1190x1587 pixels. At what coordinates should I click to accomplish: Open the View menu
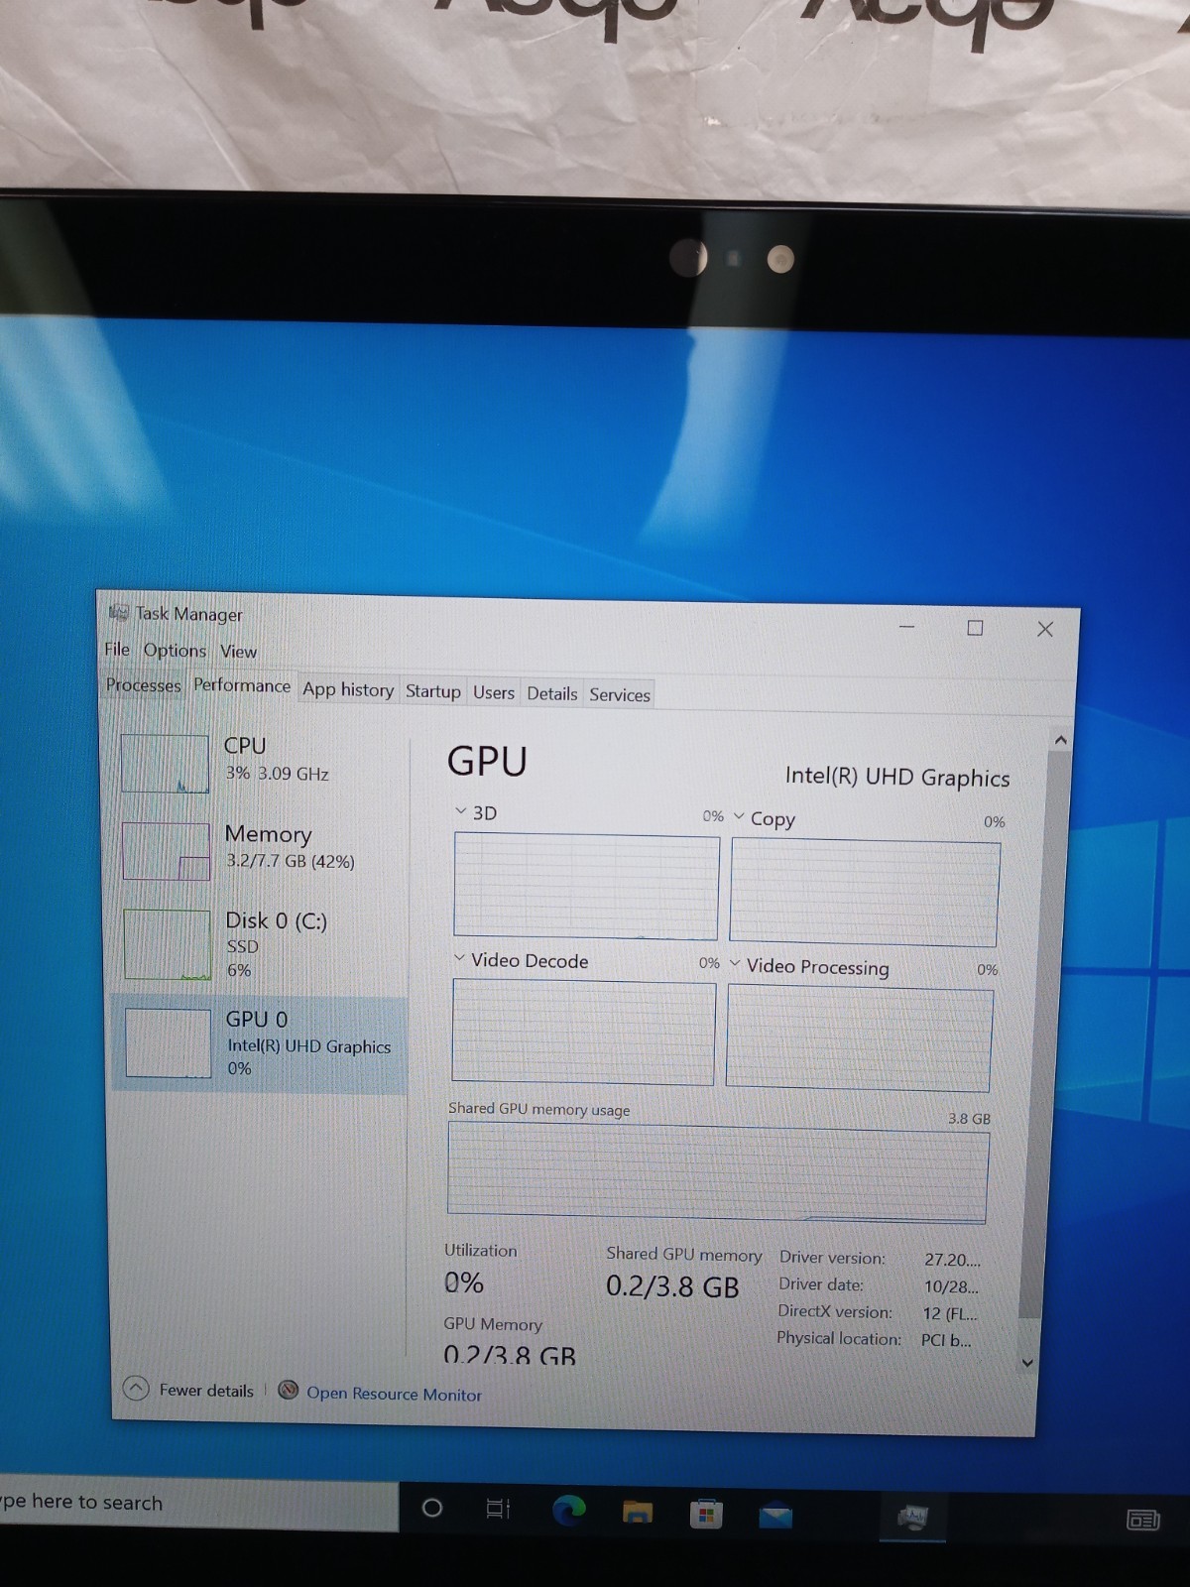pyautogui.click(x=238, y=651)
